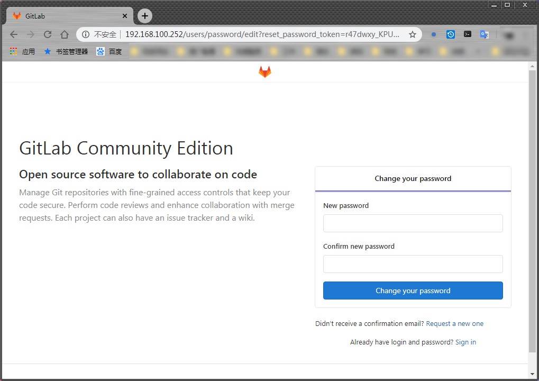Image resolution: width=539 pixels, height=381 pixels.
Task: Click the address bar URL
Action: click(262, 34)
